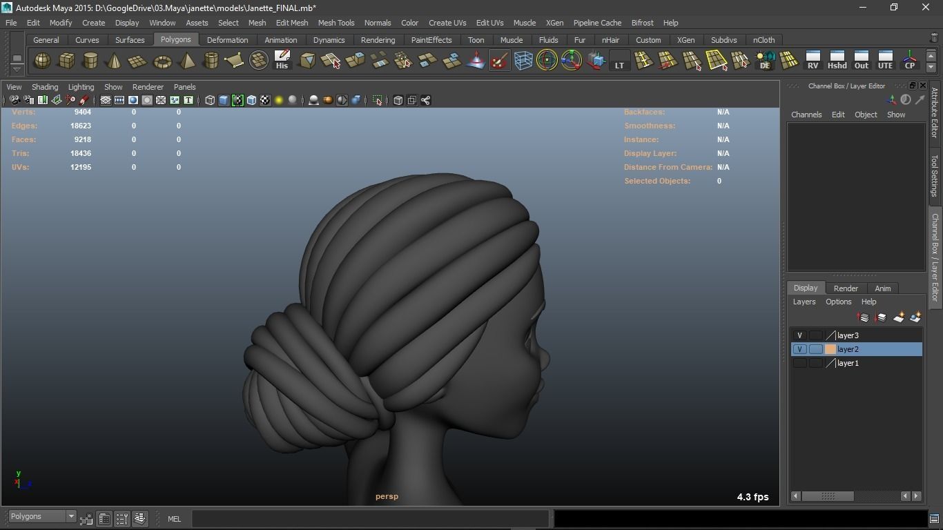Toggle textured display checker icon in viewport
This screenshot has height=530, width=943.
click(x=265, y=101)
